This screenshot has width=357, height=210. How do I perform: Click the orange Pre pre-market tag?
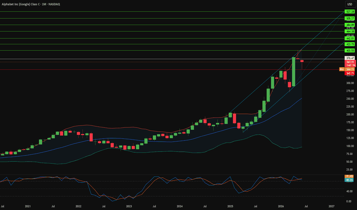click(342, 69)
